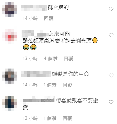Reply to the 頭髮是你的生命 comment
The height and width of the screenshot is (124, 117).
pyautogui.click(x=67, y=85)
